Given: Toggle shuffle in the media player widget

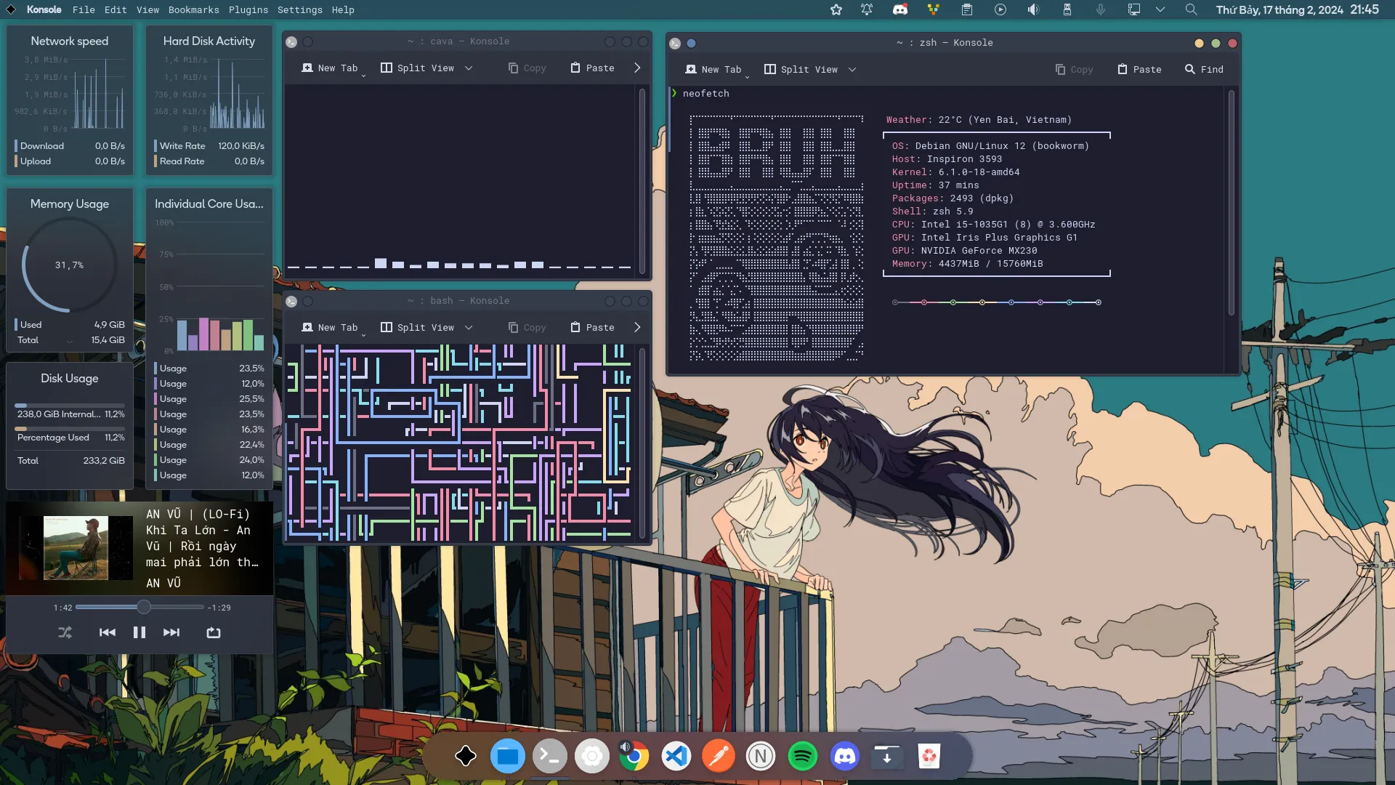Looking at the screenshot, I should 65,632.
